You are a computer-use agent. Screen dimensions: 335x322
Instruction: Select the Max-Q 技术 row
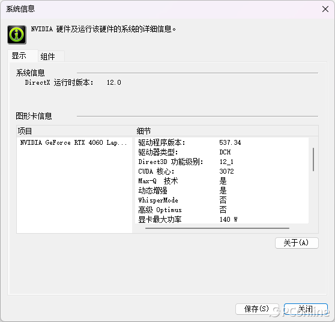click(x=222, y=181)
